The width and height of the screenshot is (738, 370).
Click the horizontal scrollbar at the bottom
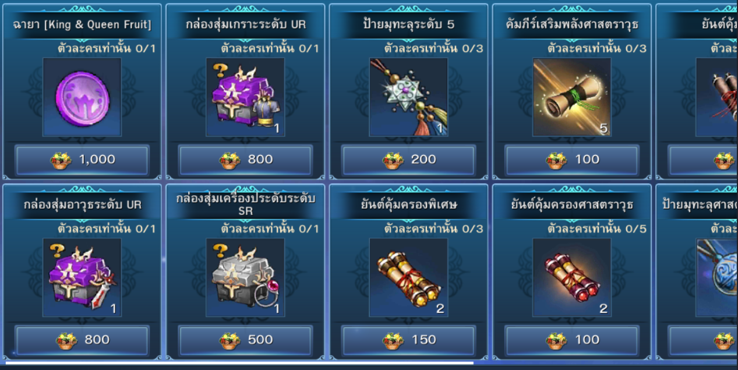coord(239,363)
